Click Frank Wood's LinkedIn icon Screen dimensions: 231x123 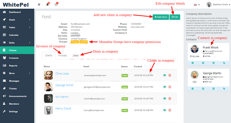(x=214, y=63)
